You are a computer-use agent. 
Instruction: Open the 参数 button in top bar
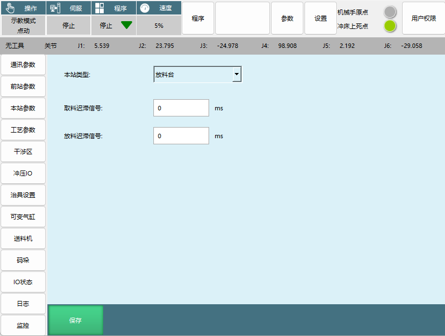click(287, 18)
